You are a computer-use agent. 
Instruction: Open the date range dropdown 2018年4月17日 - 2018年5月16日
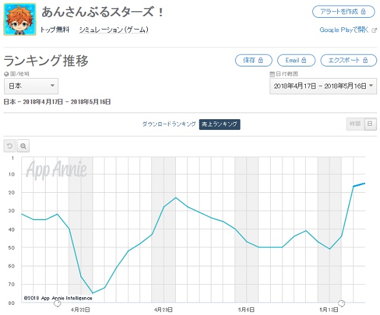click(x=323, y=86)
